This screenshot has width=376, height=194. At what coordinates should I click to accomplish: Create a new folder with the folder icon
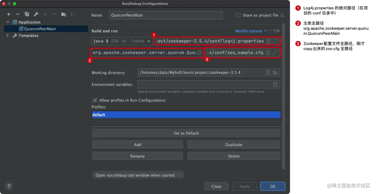pyautogui.click(x=63, y=14)
